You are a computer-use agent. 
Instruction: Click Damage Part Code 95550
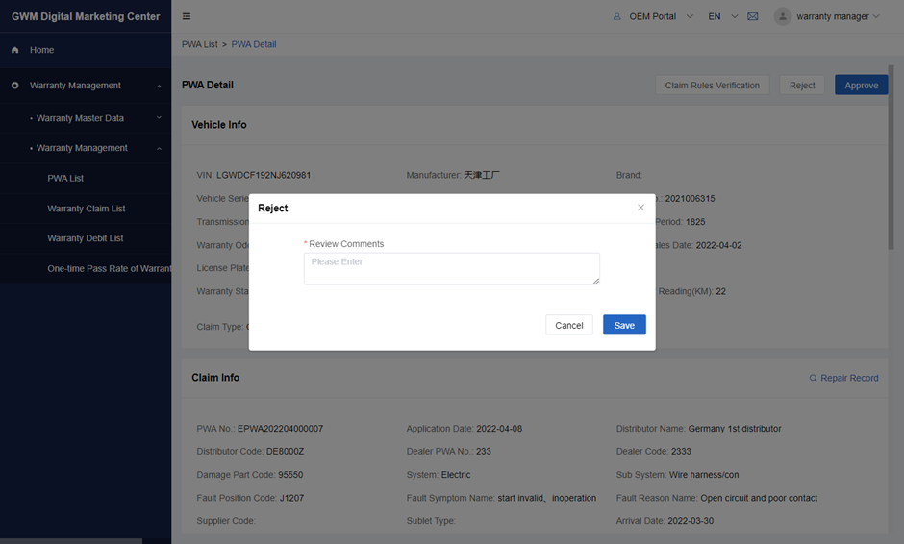click(290, 475)
